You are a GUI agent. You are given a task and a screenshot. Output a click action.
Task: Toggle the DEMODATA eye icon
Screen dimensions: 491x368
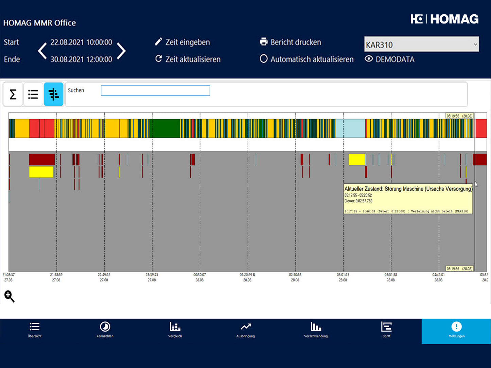[x=369, y=59]
